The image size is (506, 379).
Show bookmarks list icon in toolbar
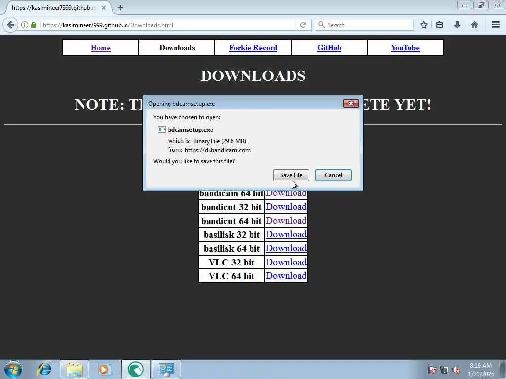point(439,25)
